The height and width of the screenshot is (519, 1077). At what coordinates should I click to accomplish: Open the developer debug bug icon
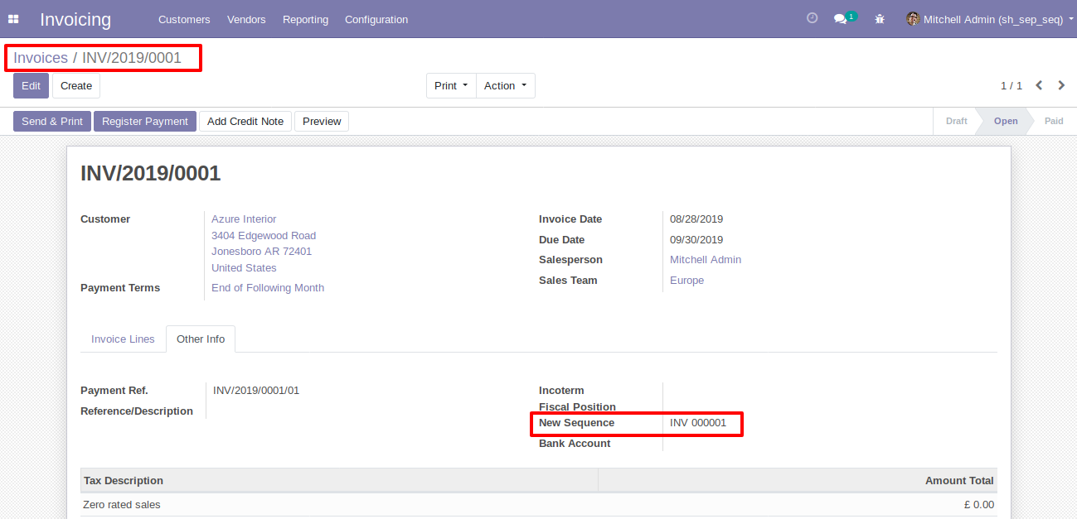point(880,19)
